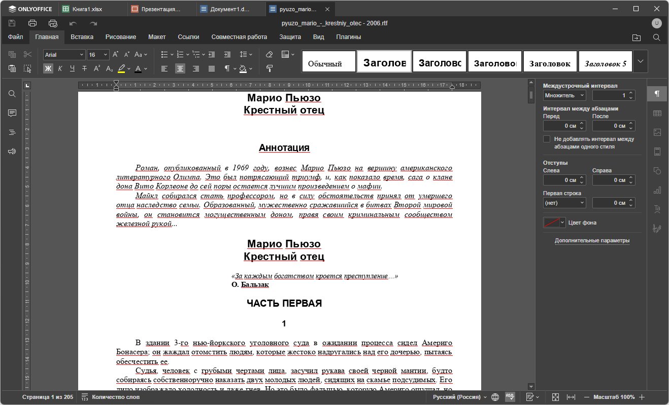Click the Cut scissors icon
Image resolution: width=669 pixels, height=405 pixels.
(27, 54)
